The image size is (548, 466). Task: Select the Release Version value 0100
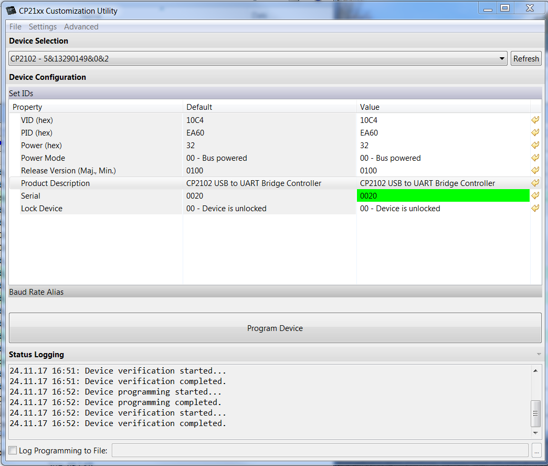[443, 170]
